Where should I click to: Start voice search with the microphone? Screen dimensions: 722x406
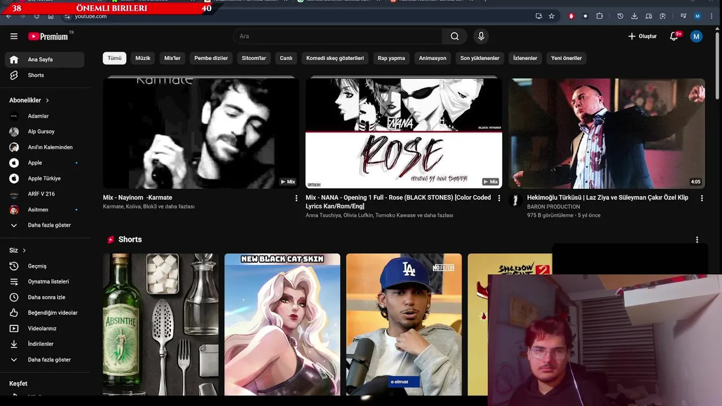click(x=481, y=36)
